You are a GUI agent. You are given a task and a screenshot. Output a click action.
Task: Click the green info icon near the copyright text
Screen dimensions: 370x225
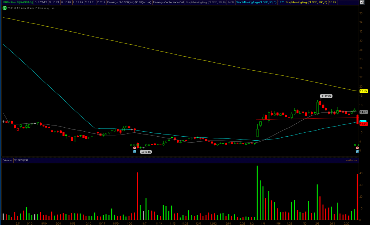4,8
